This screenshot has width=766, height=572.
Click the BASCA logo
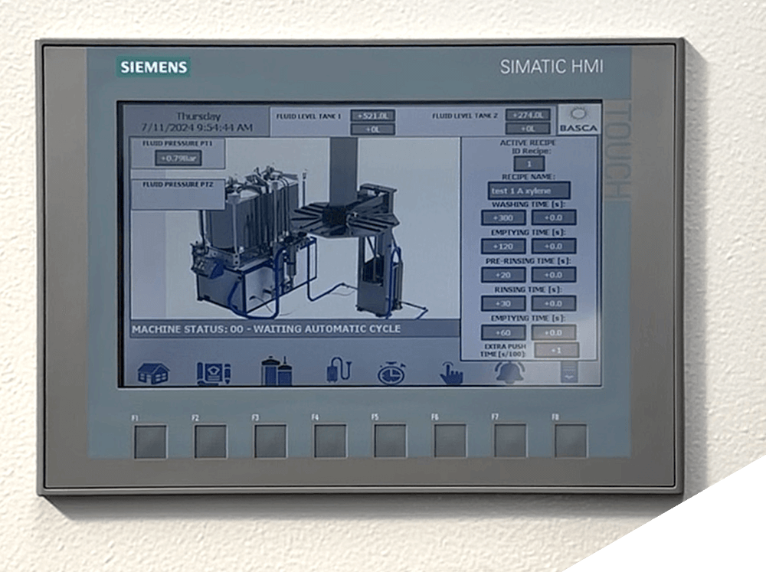pyautogui.click(x=579, y=119)
